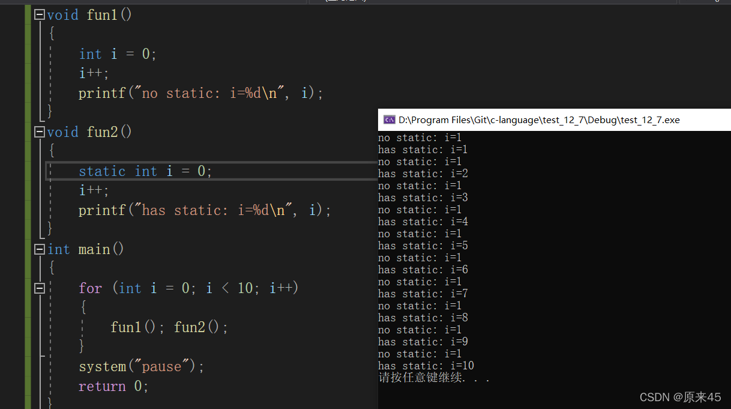Click console output 'has static: i=9'
This screenshot has height=409, width=731.
[x=423, y=342]
